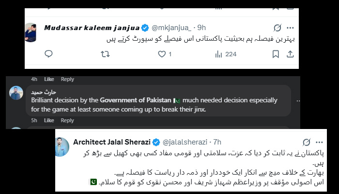The width and height of the screenshot is (339, 194).
Task: Expand the three-dot menu on Jalal Sherazi's tweet
Action: 319,142
